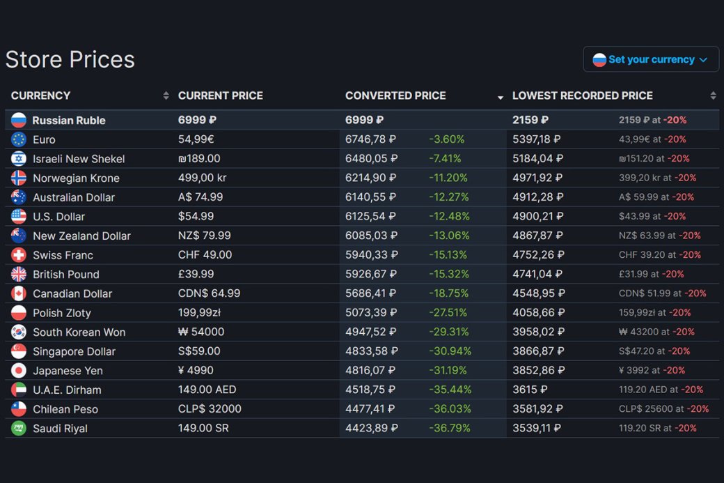Image resolution: width=724 pixels, height=483 pixels.
Task: Open the Set your currency dropdown
Action: pos(651,59)
